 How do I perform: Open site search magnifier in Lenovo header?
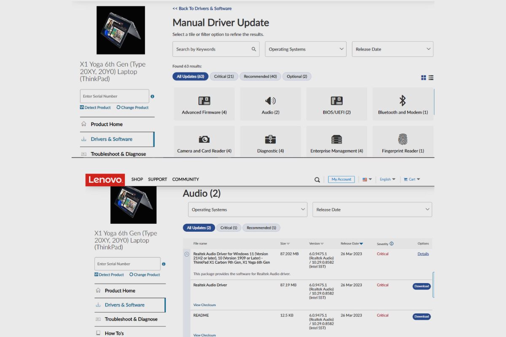[x=317, y=180]
